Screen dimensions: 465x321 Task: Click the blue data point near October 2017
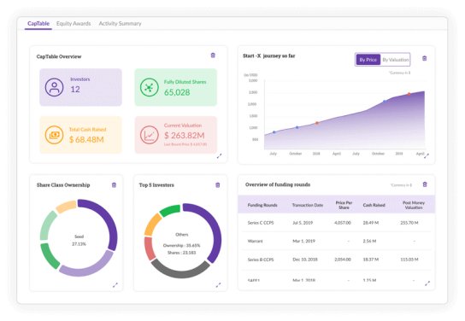click(x=297, y=127)
